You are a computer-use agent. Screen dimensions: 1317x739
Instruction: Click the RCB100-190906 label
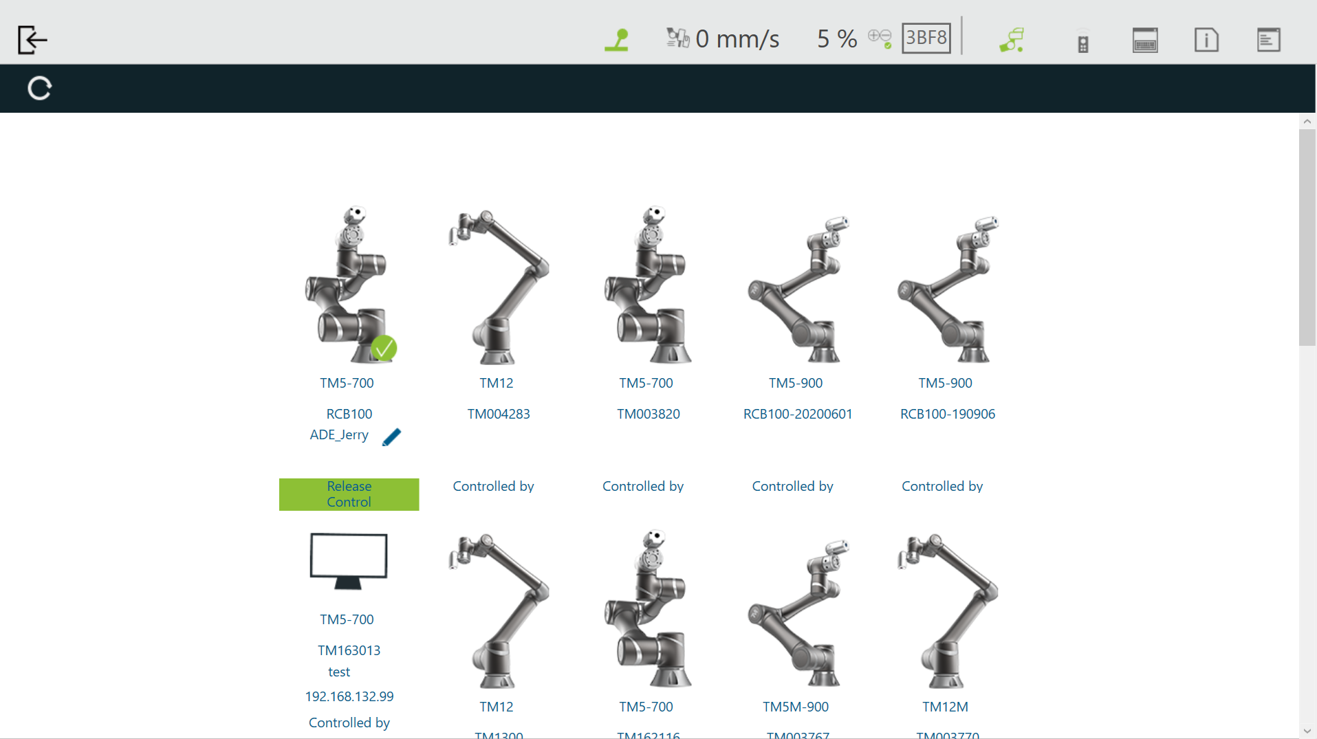coord(947,414)
